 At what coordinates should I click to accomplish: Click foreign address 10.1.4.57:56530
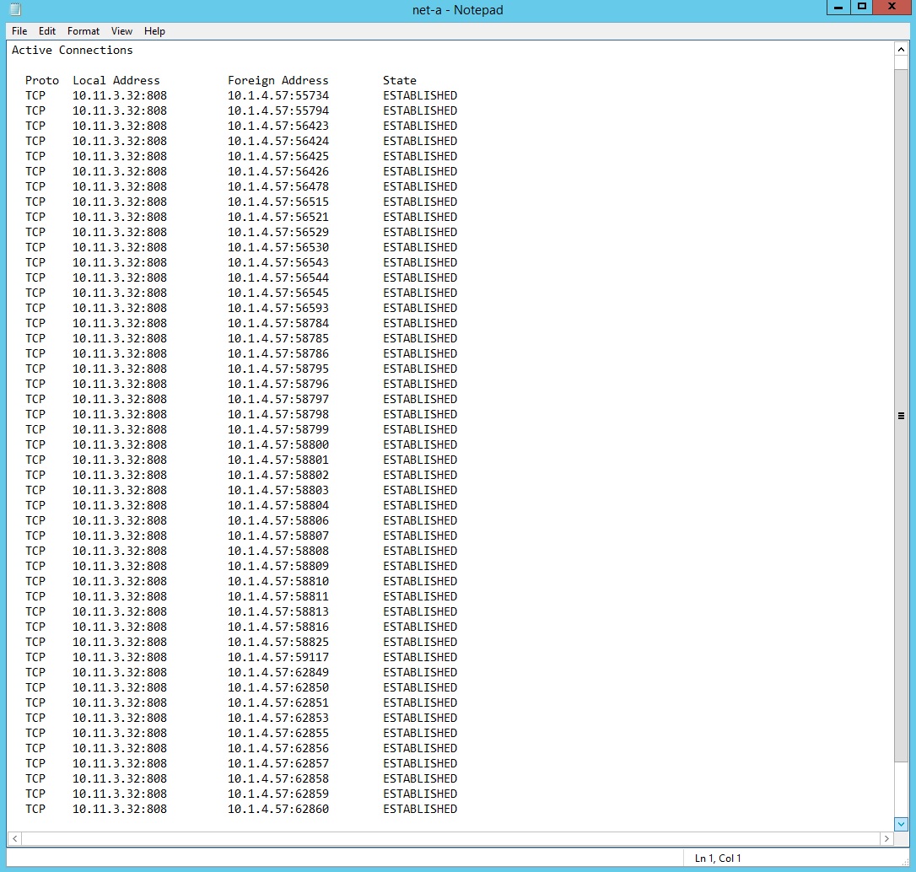(x=278, y=248)
